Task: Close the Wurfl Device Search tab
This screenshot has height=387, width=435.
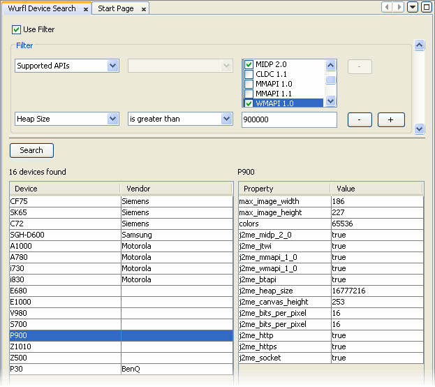Action: click(x=86, y=9)
